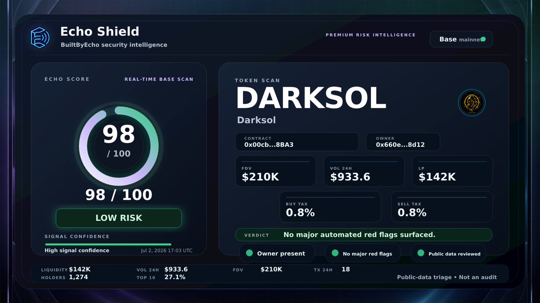Click BuiltByEcho security intelligence subtitle

tap(114, 45)
